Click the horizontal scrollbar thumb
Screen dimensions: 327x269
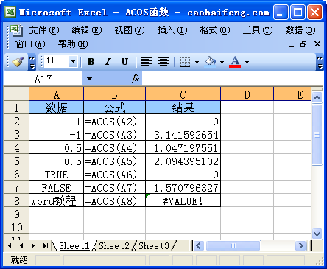tap(233, 245)
